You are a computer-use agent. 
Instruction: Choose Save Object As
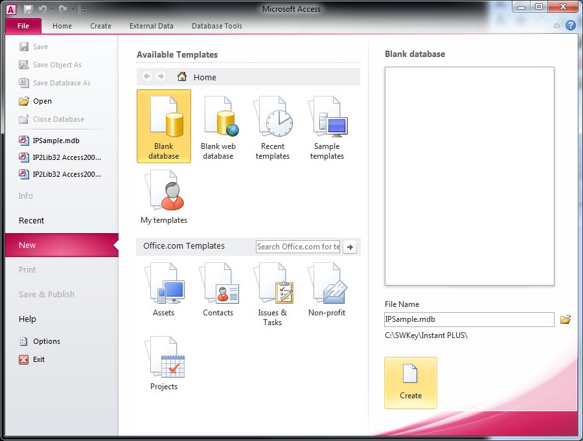click(x=50, y=65)
